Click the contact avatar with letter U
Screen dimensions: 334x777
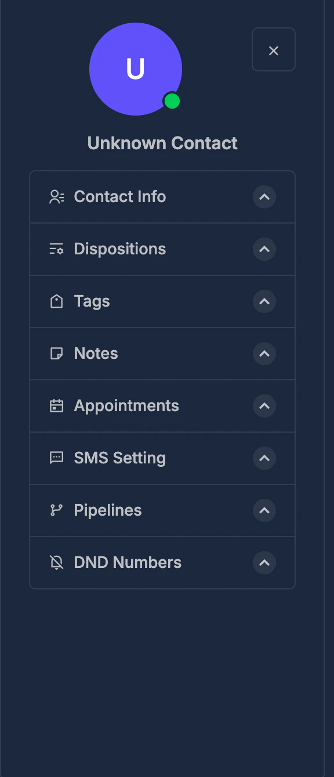pyautogui.click(x=135, y=68)
